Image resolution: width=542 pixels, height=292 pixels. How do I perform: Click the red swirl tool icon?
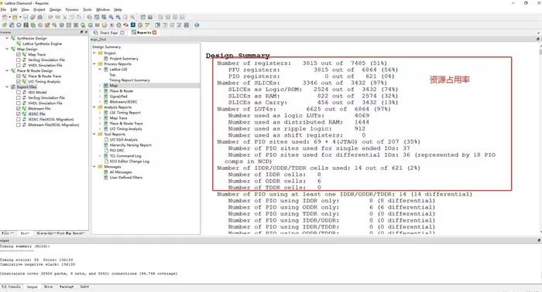125,25
